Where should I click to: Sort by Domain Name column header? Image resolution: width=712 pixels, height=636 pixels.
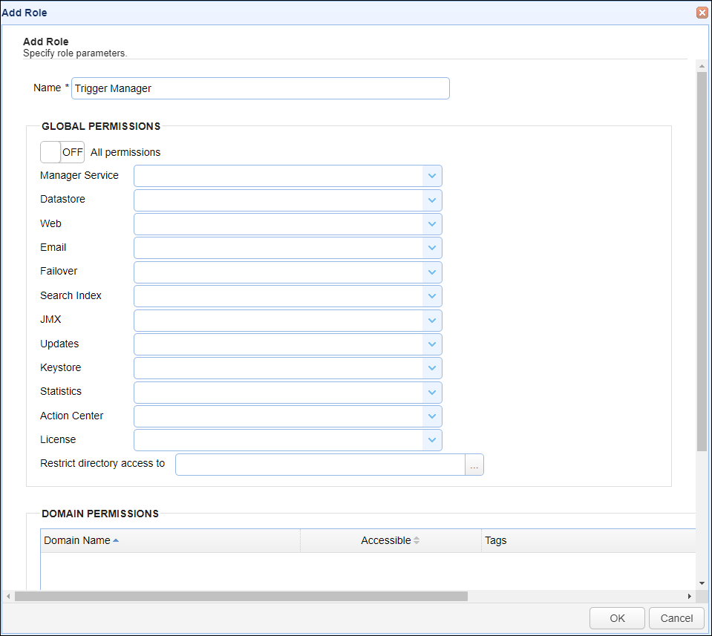coord(77,540)
